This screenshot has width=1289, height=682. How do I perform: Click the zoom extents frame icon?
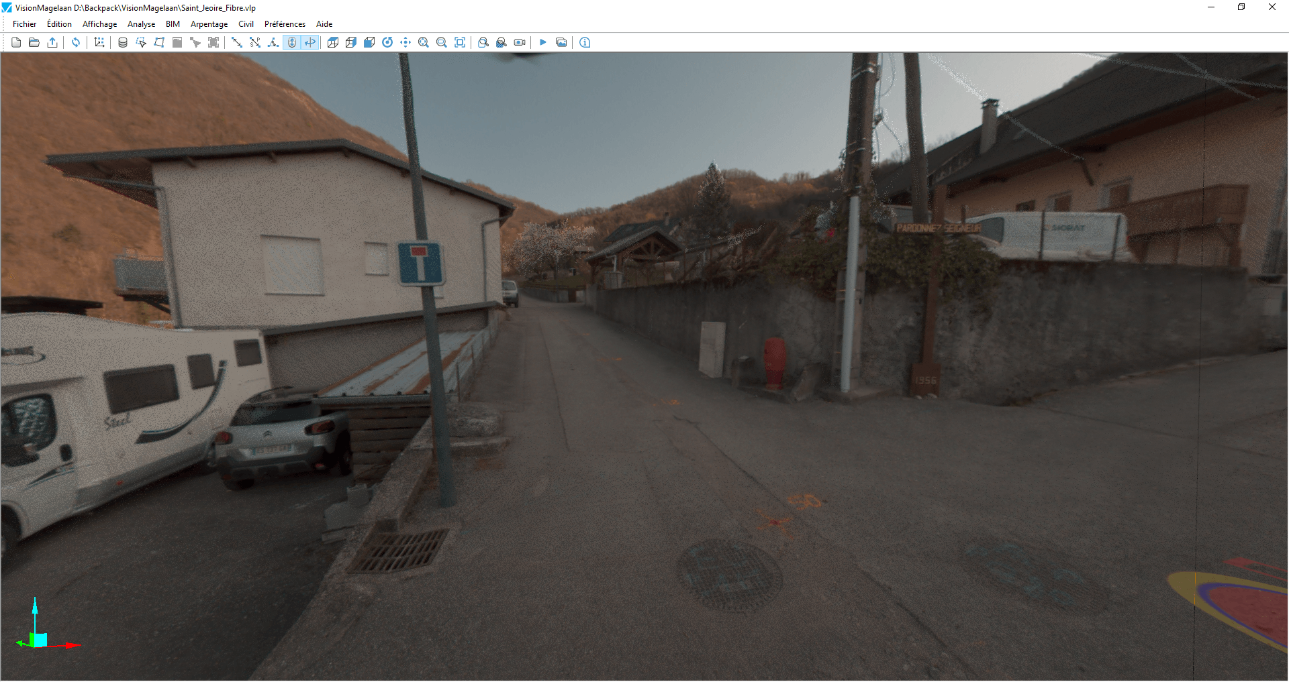(460, 42)
